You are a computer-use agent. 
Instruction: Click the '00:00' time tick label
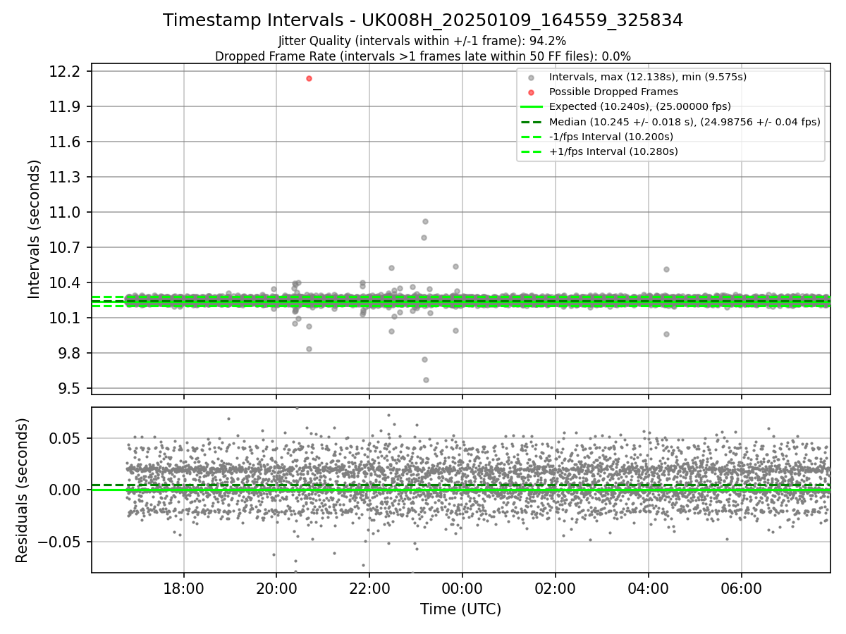tap(462, 588)
